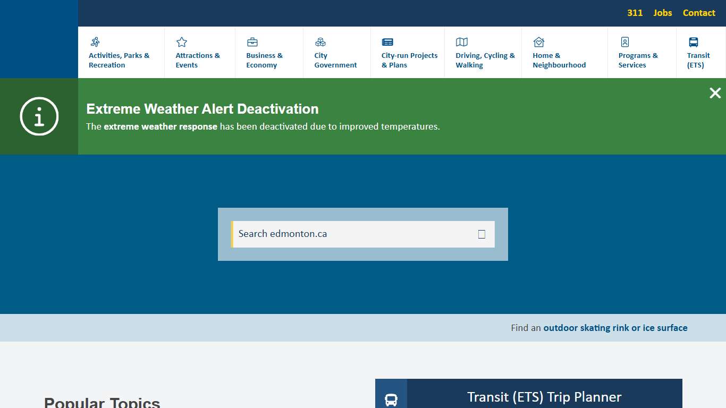Click the house heart Home & Neighbourhood icon
Screen dimensions: 726x408
539,42
